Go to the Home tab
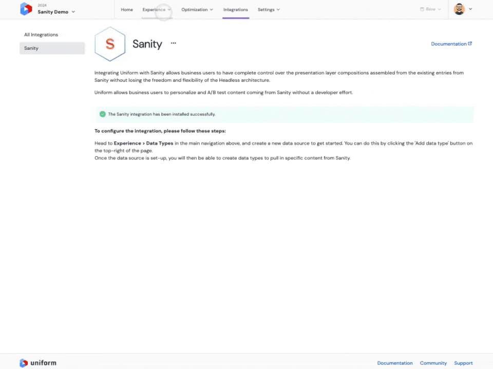The height and width of the screenshot is (369, 493). click(x=127, y=10)
